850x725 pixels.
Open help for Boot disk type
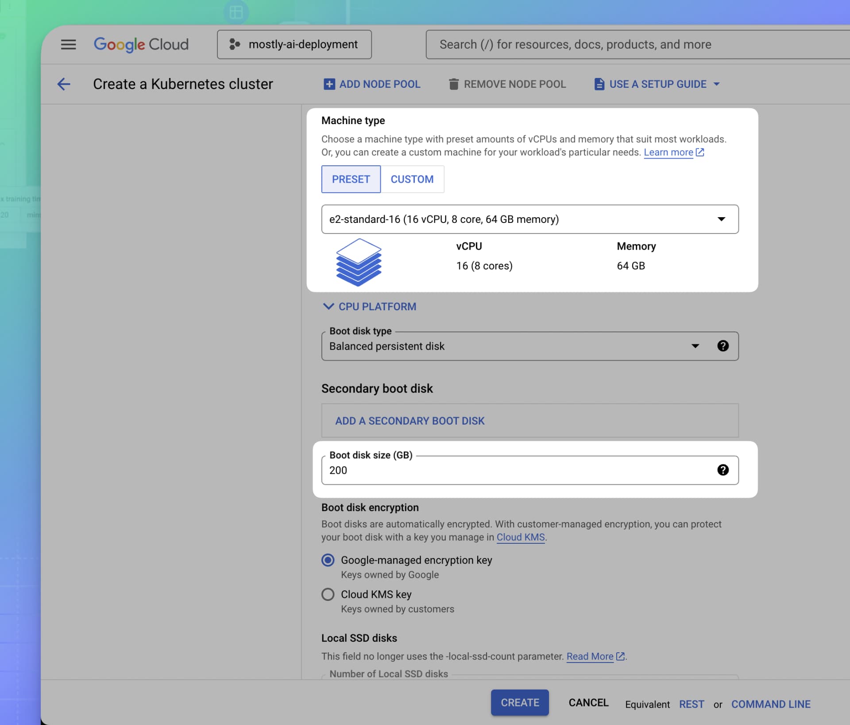(723, 346)
